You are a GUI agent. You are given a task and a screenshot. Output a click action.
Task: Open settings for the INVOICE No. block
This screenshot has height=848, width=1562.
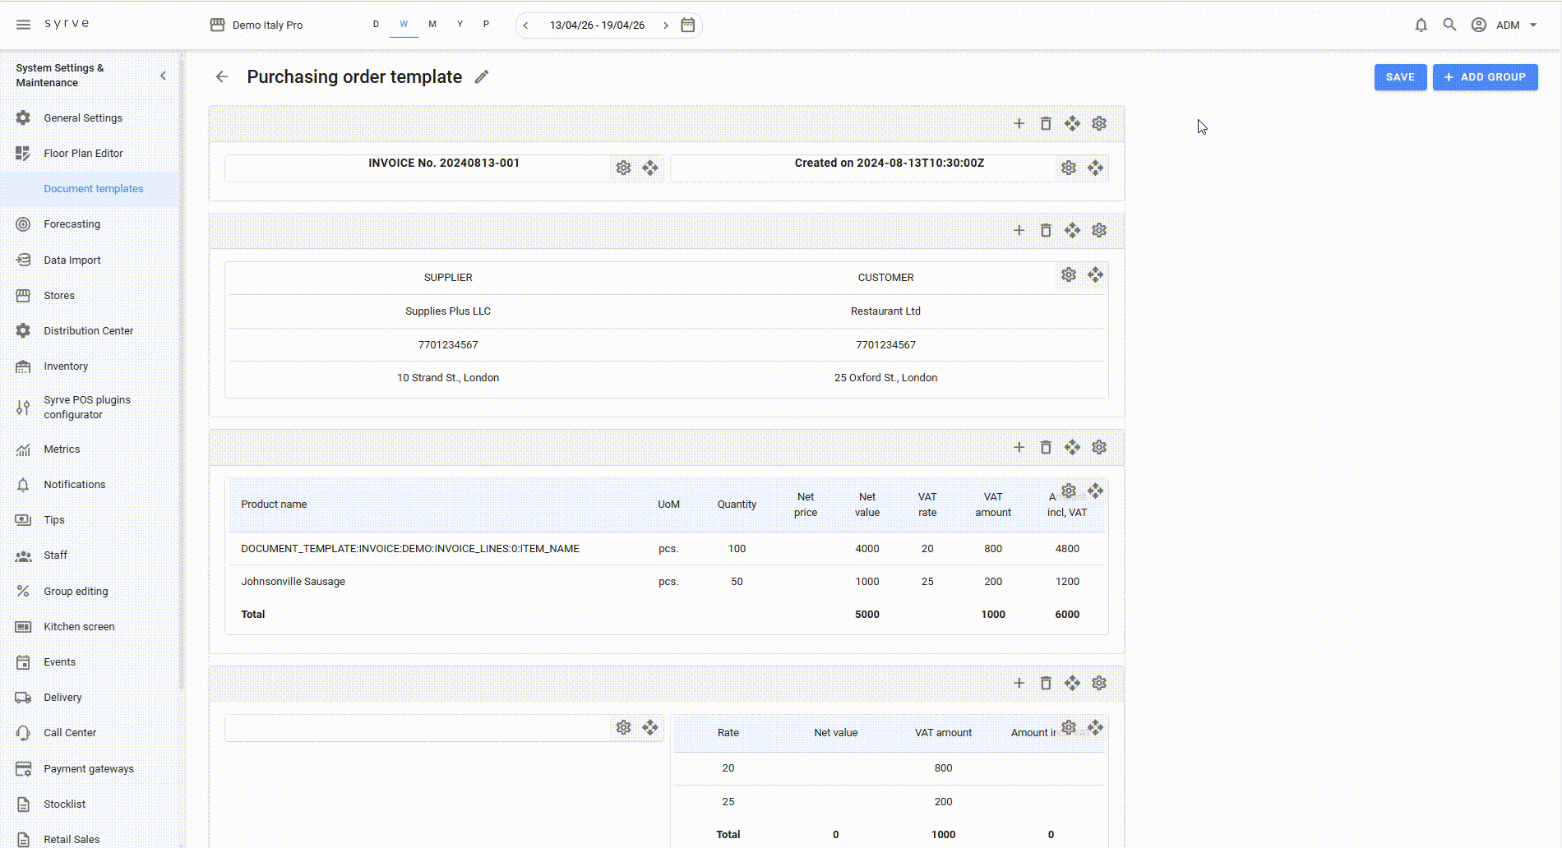pos(623,168)
